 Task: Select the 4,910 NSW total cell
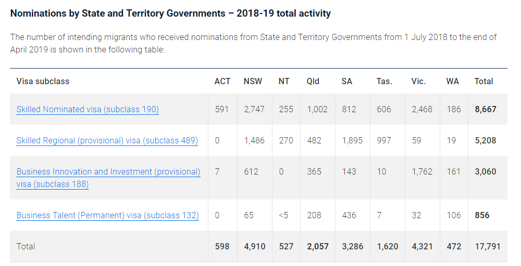coord(255,246)
